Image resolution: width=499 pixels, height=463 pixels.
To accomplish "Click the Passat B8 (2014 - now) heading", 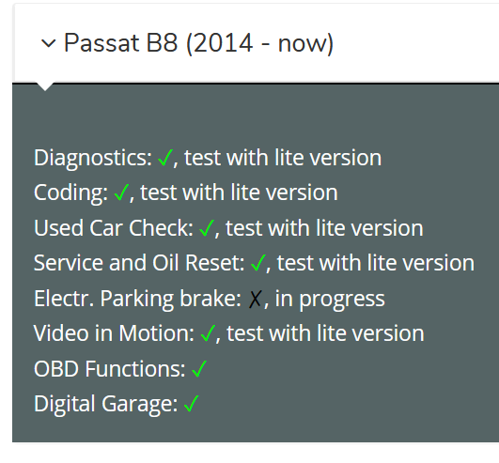I will 198,43.
